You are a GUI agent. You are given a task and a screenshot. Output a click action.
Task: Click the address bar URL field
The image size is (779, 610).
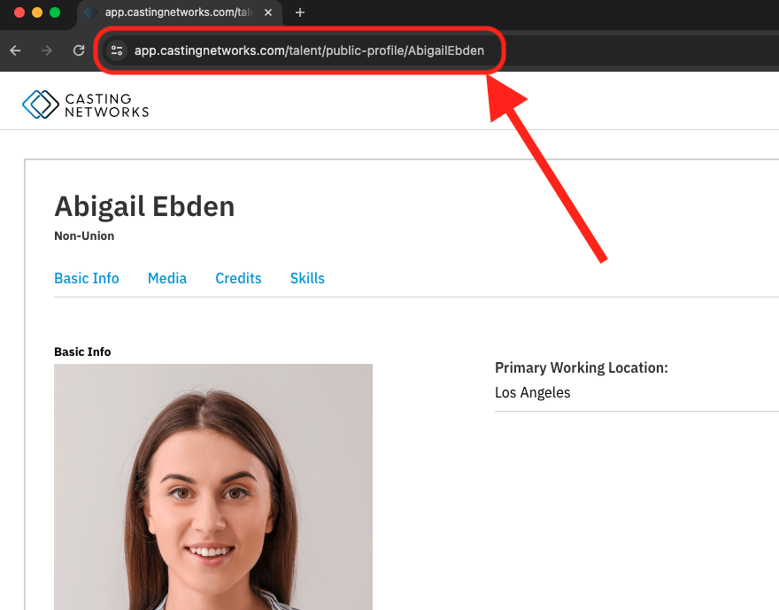(x=309, y=50)
